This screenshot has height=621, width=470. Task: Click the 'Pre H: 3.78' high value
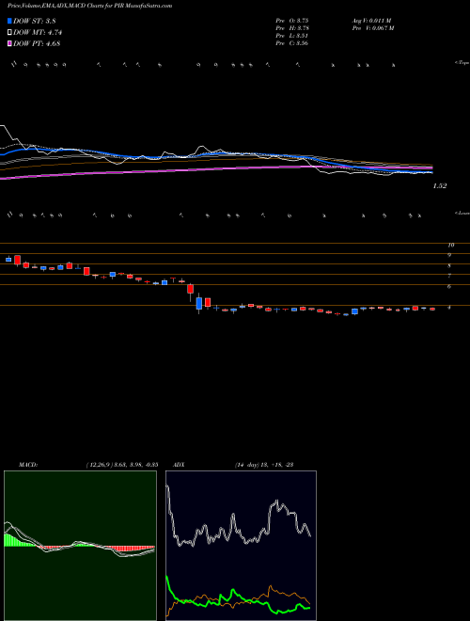292,28
